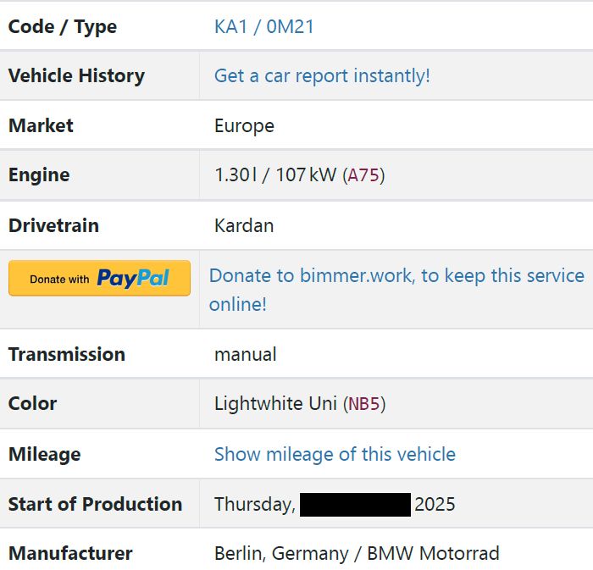Select the 'Transmission' row label
The height and width of the screenshot is (570, 593).
66,354
